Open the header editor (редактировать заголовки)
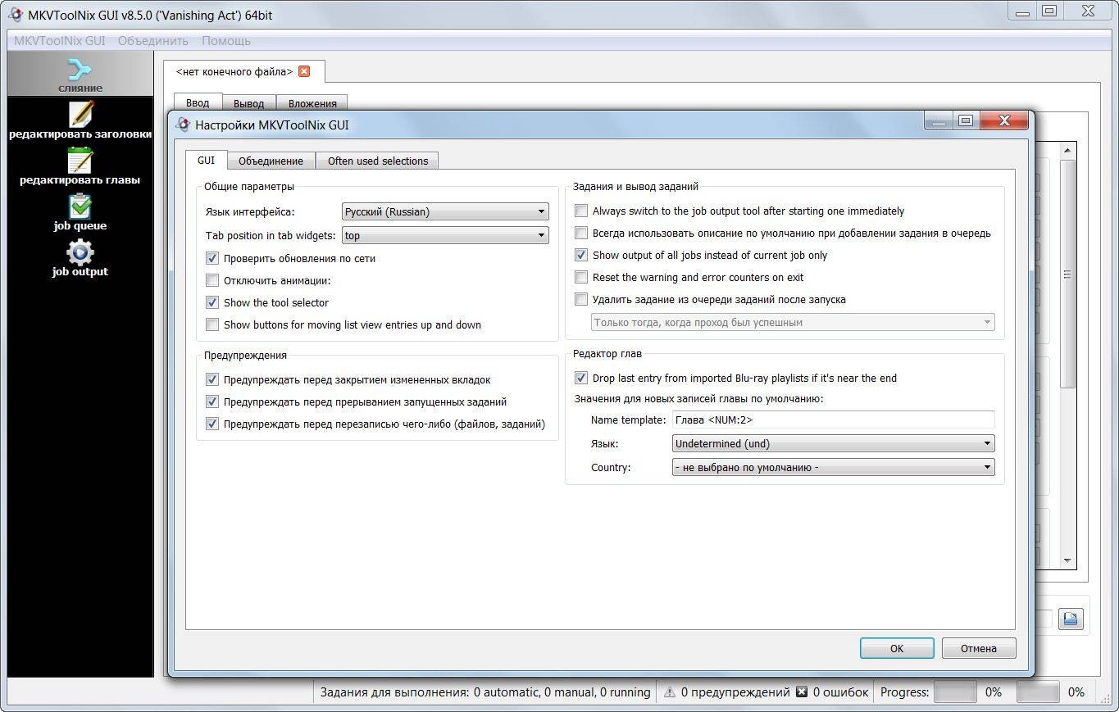This screenshot has width=1119, height=712. click(80, 120)
